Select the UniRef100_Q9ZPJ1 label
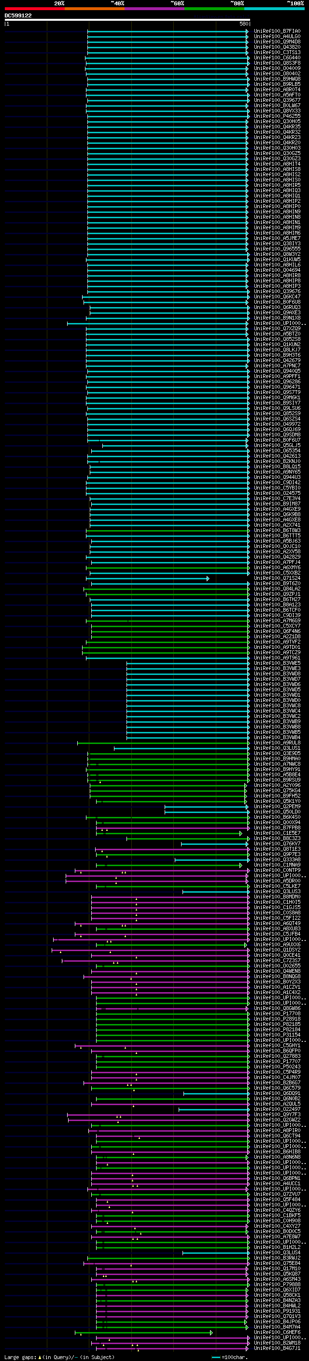 277,594
